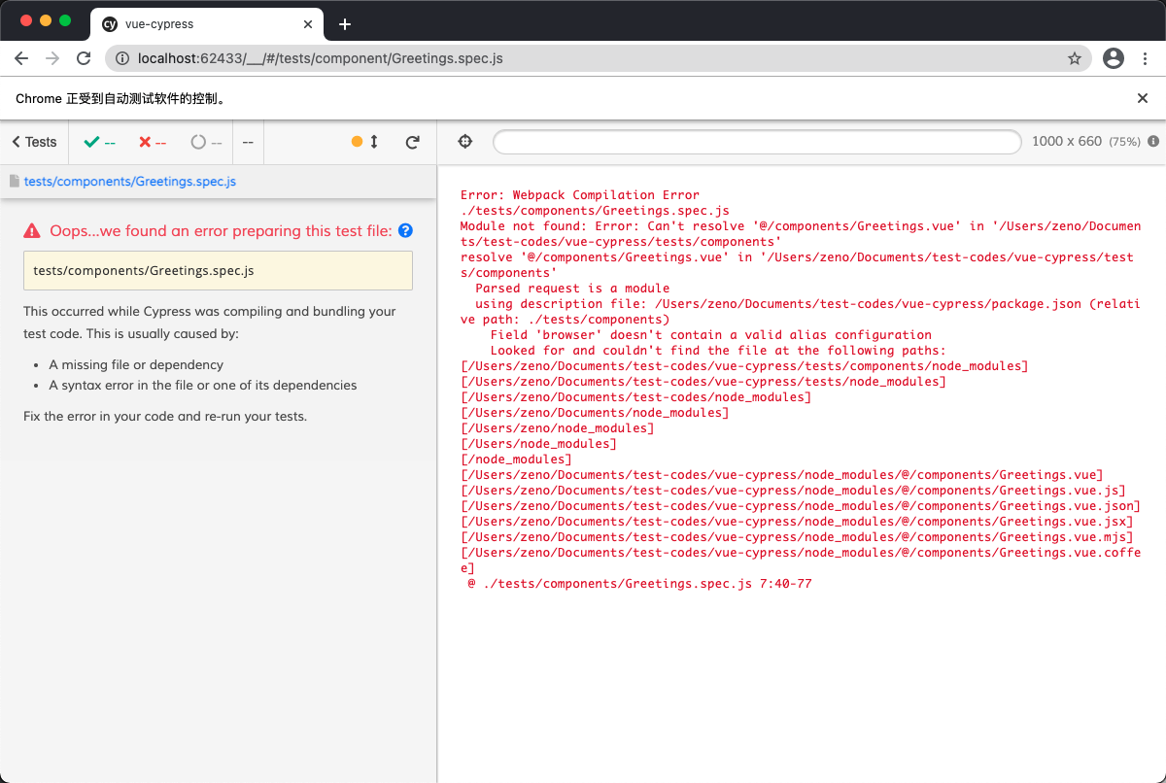
Task: Click the pending-tests circle icon
Action: [x=199, y=141]
